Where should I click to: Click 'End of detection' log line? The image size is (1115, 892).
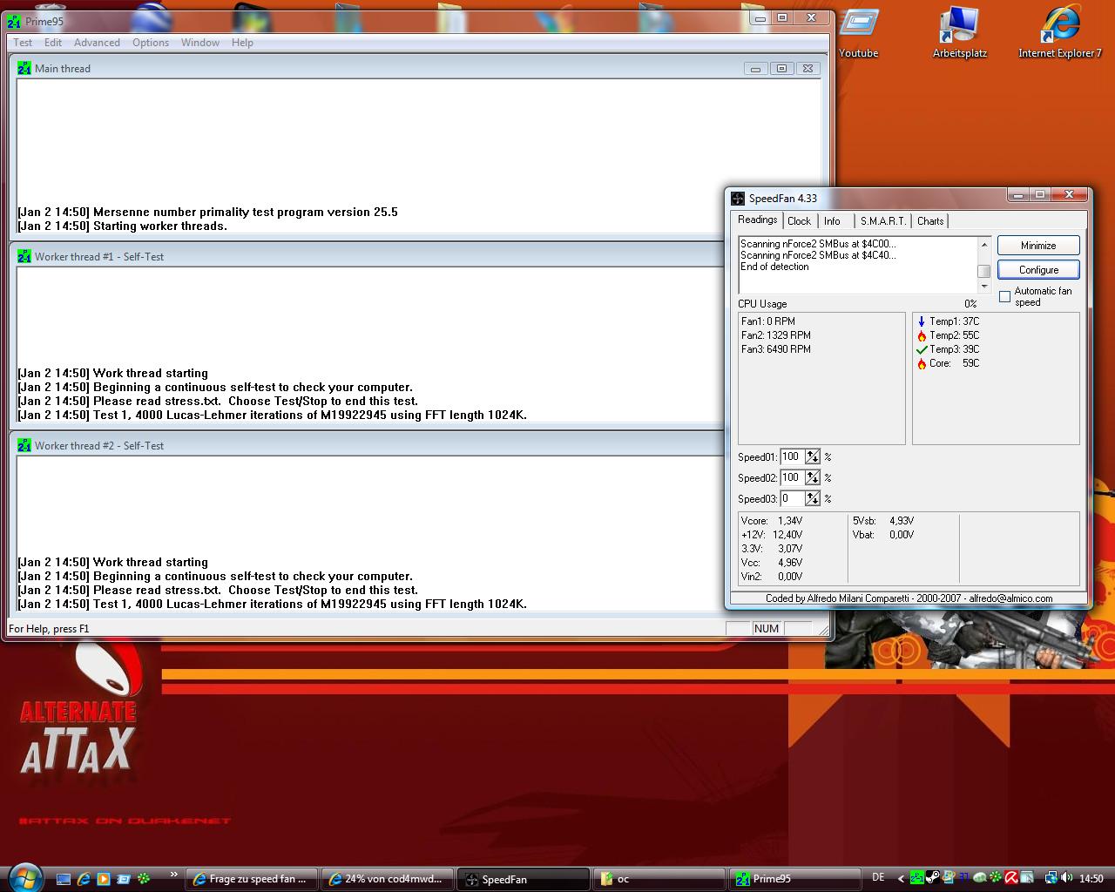tap(774, 267)
